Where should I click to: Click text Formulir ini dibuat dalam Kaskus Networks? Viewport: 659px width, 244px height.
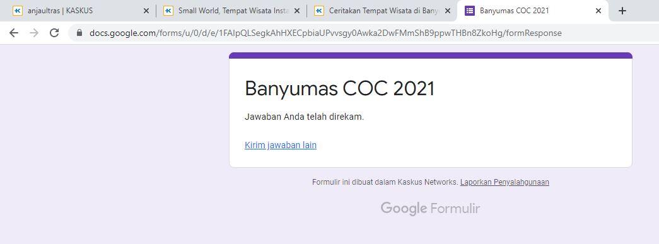pos(385,182)
